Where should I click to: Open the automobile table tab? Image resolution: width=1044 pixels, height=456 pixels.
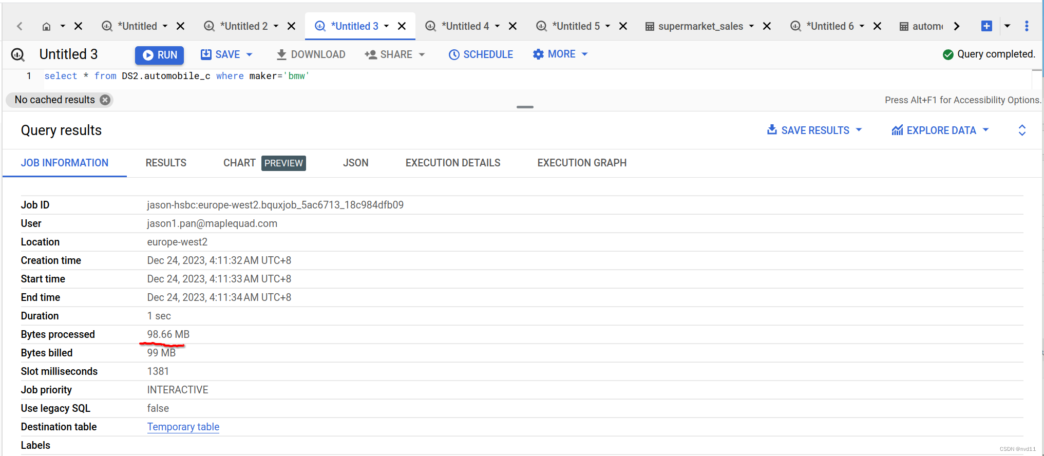[x=921, y=26]
